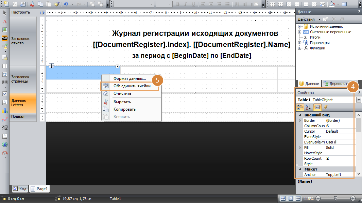The width and height of the screenshot is (362, 203).
Task: Select the Cellular text object tool
Action: 5,136
